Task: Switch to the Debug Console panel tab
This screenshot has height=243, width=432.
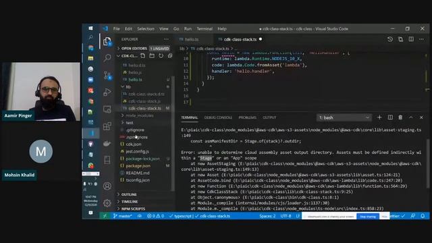Action: [x=218, y=117]
